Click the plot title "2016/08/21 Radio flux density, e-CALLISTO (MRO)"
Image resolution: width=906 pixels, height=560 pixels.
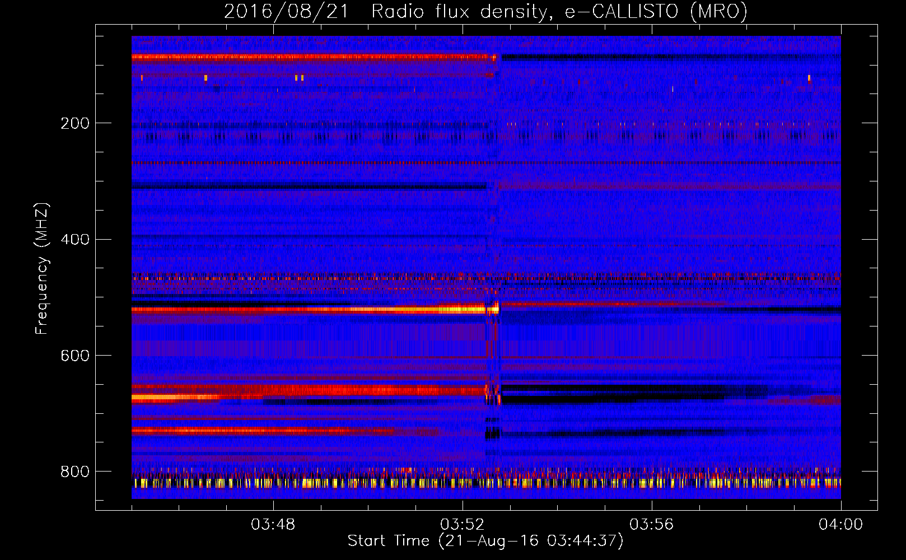coord(485,11)
